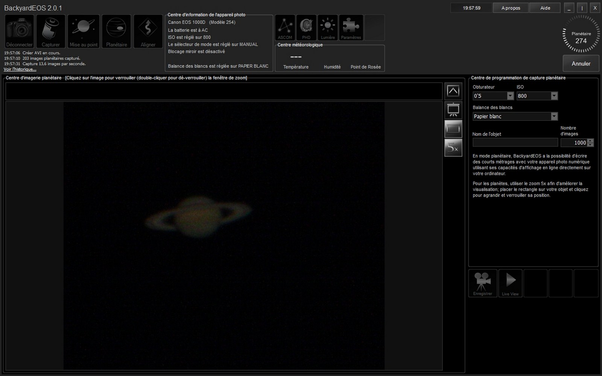Screen dimensions: 602x376
Task: Switch to the Planétaire imaging mode
Action: (x=117, y=32)
